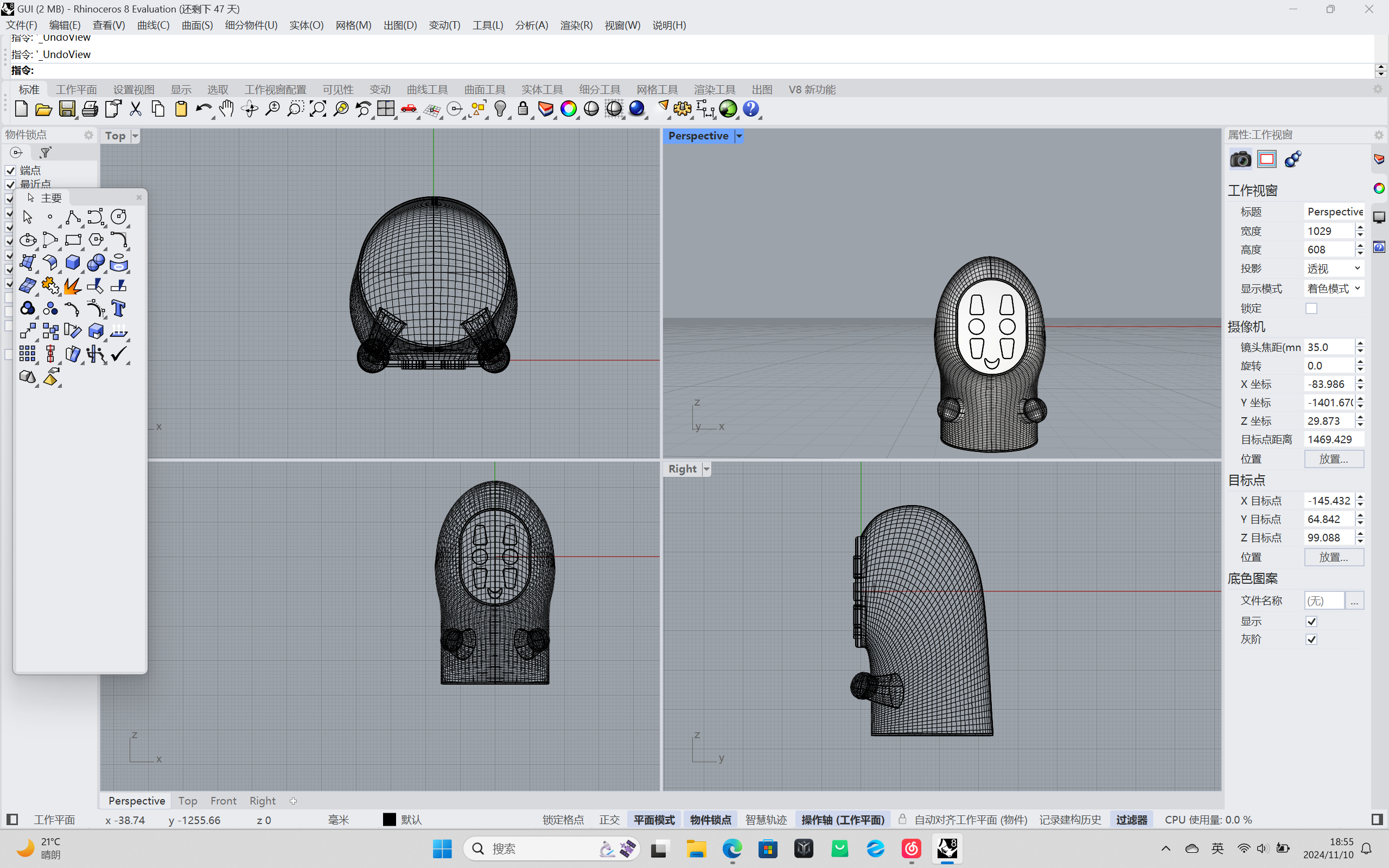Select the Circle tool in the main palette
1389x868 pixels.
pyautogui.click(x=118, y=217)
